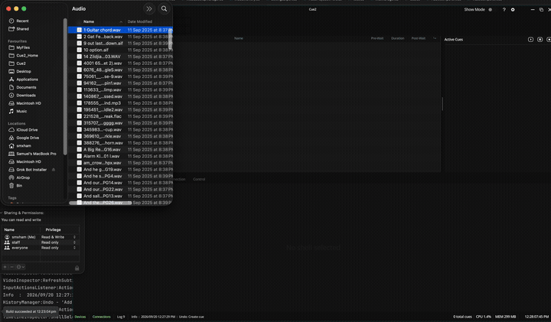
Task: Click the Duration column header
Action: point(397,38)
